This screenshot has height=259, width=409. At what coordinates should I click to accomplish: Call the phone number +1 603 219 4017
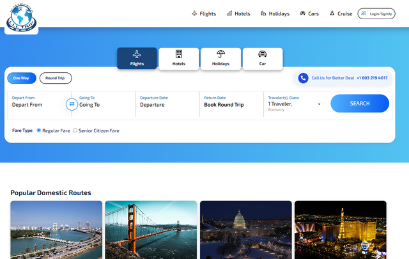click(x=372, y=78)
